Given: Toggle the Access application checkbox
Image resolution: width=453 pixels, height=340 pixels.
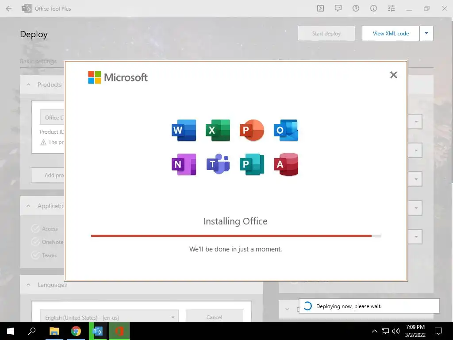Looking at the screenshot, I should click(35, 229).
